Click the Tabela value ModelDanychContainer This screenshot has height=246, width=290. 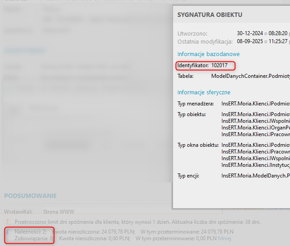[x=250, y=76]
